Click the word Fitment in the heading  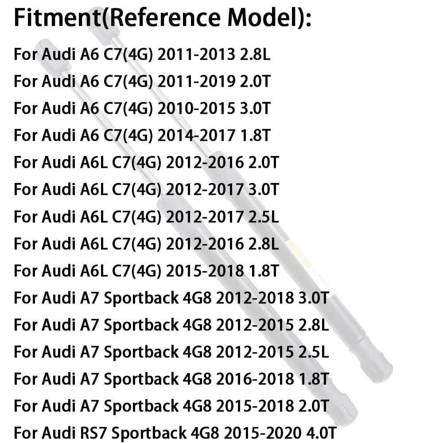coord(58,18)
